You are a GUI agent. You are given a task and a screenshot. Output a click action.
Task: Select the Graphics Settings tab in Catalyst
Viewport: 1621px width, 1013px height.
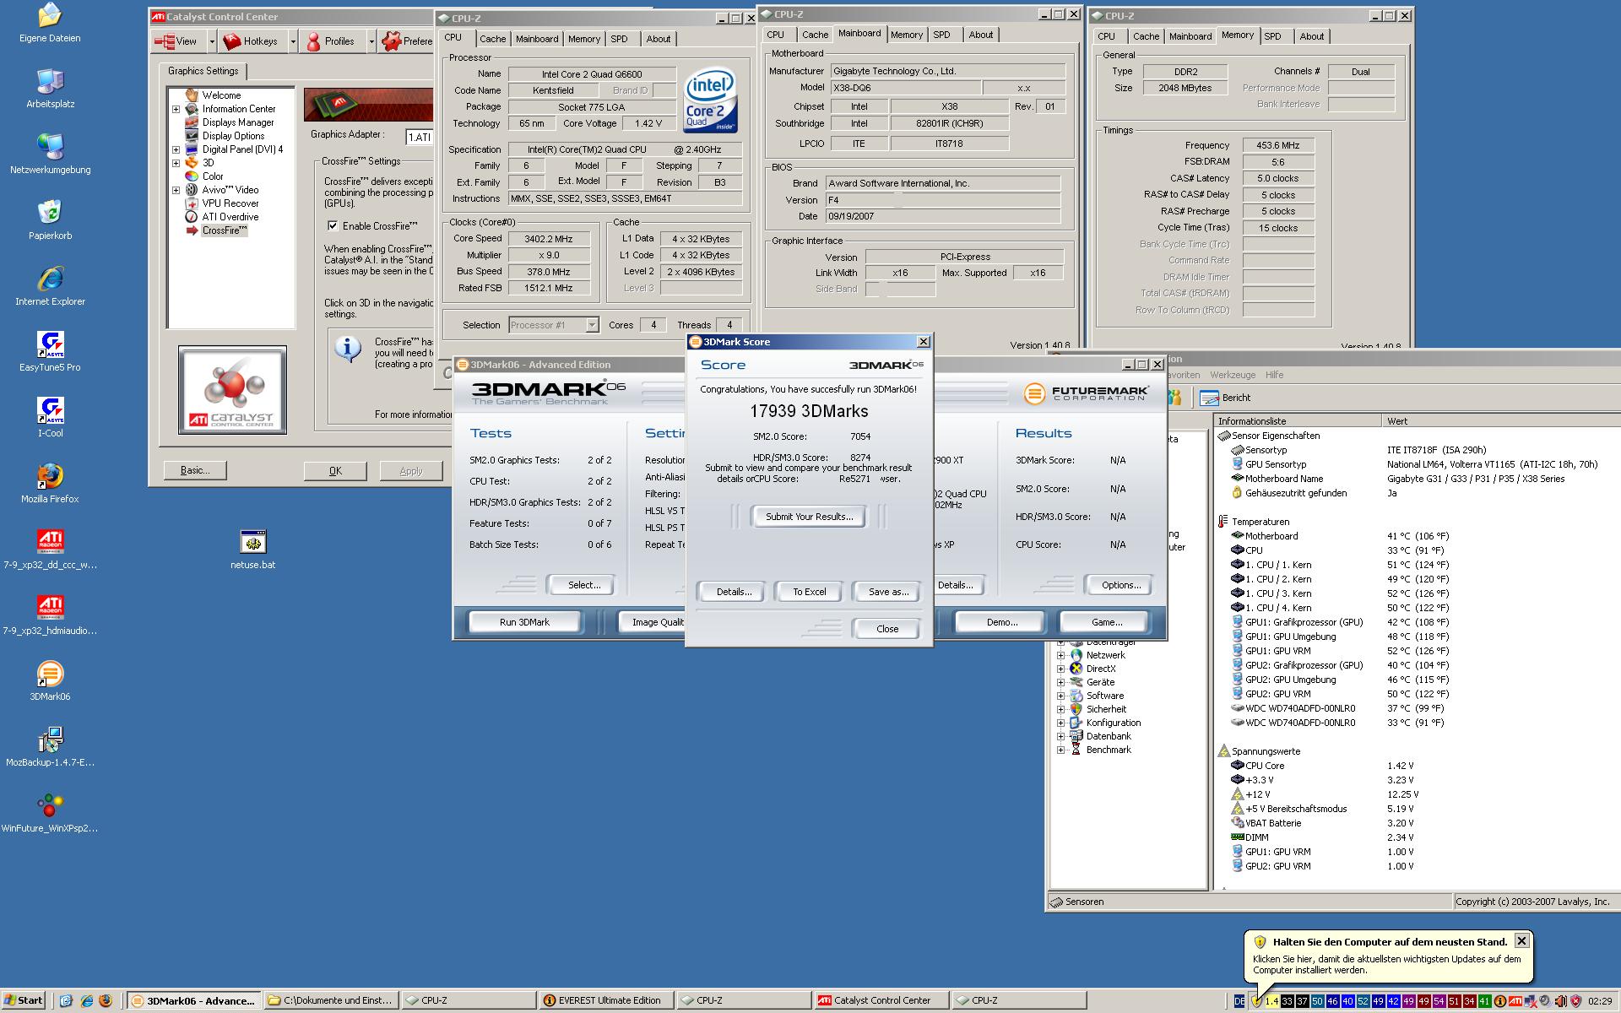(x=203, y=71)
